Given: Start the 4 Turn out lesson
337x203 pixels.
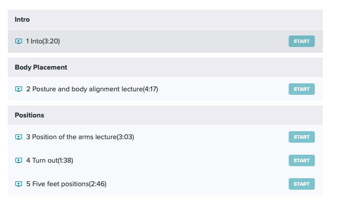Looking at the screenshot, I should click(x=302, y=160).
